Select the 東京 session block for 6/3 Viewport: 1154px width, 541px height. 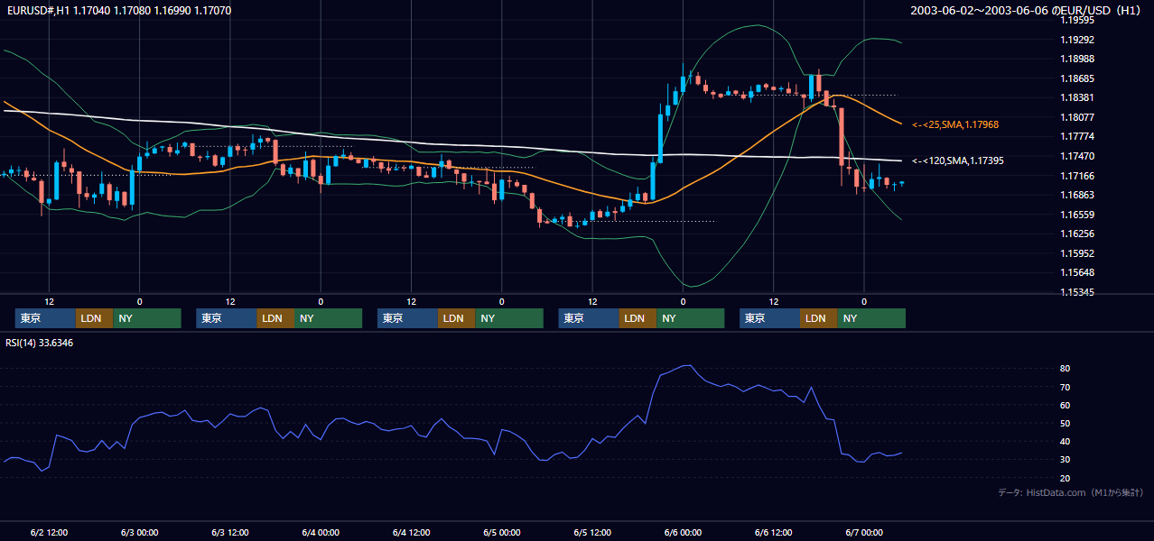point(227,318)
